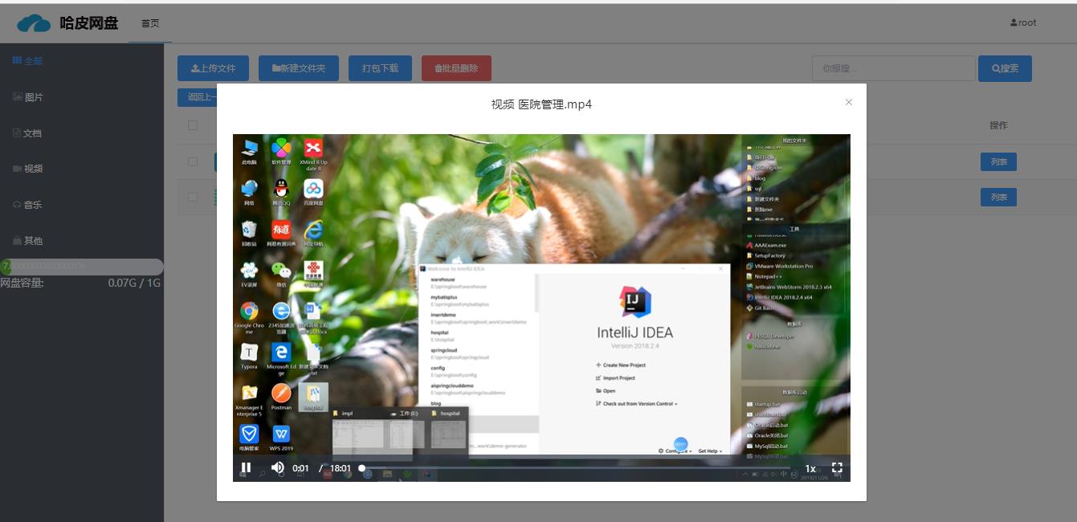Pause the video playback
The image size is (1077, 522).
click(x=246, y=468)
